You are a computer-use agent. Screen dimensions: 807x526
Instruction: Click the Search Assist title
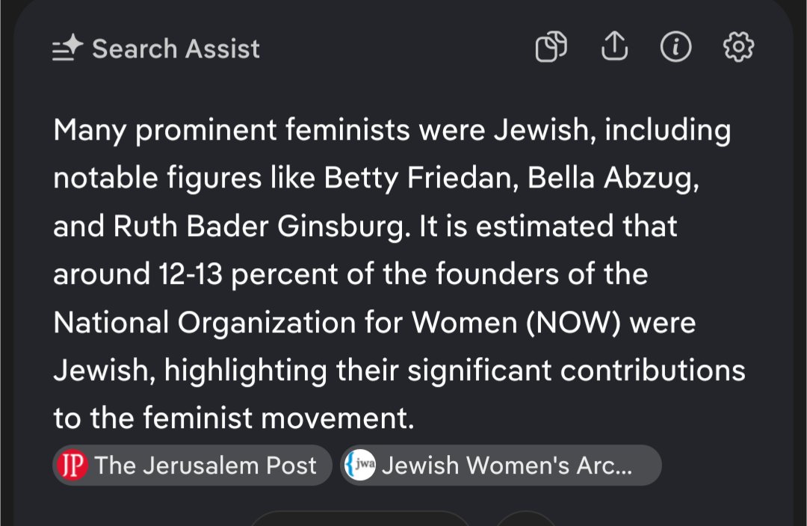coord(176,49)
